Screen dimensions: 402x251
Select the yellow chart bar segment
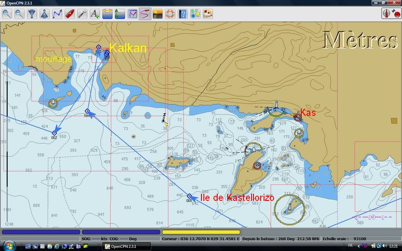click(201, 232)
